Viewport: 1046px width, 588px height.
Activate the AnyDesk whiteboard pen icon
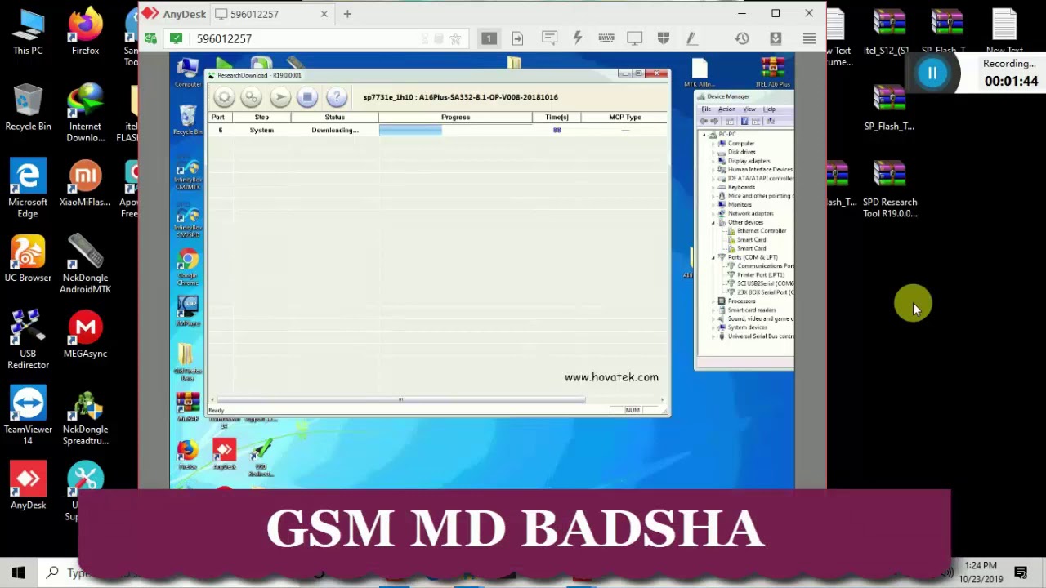click(691, 38)
